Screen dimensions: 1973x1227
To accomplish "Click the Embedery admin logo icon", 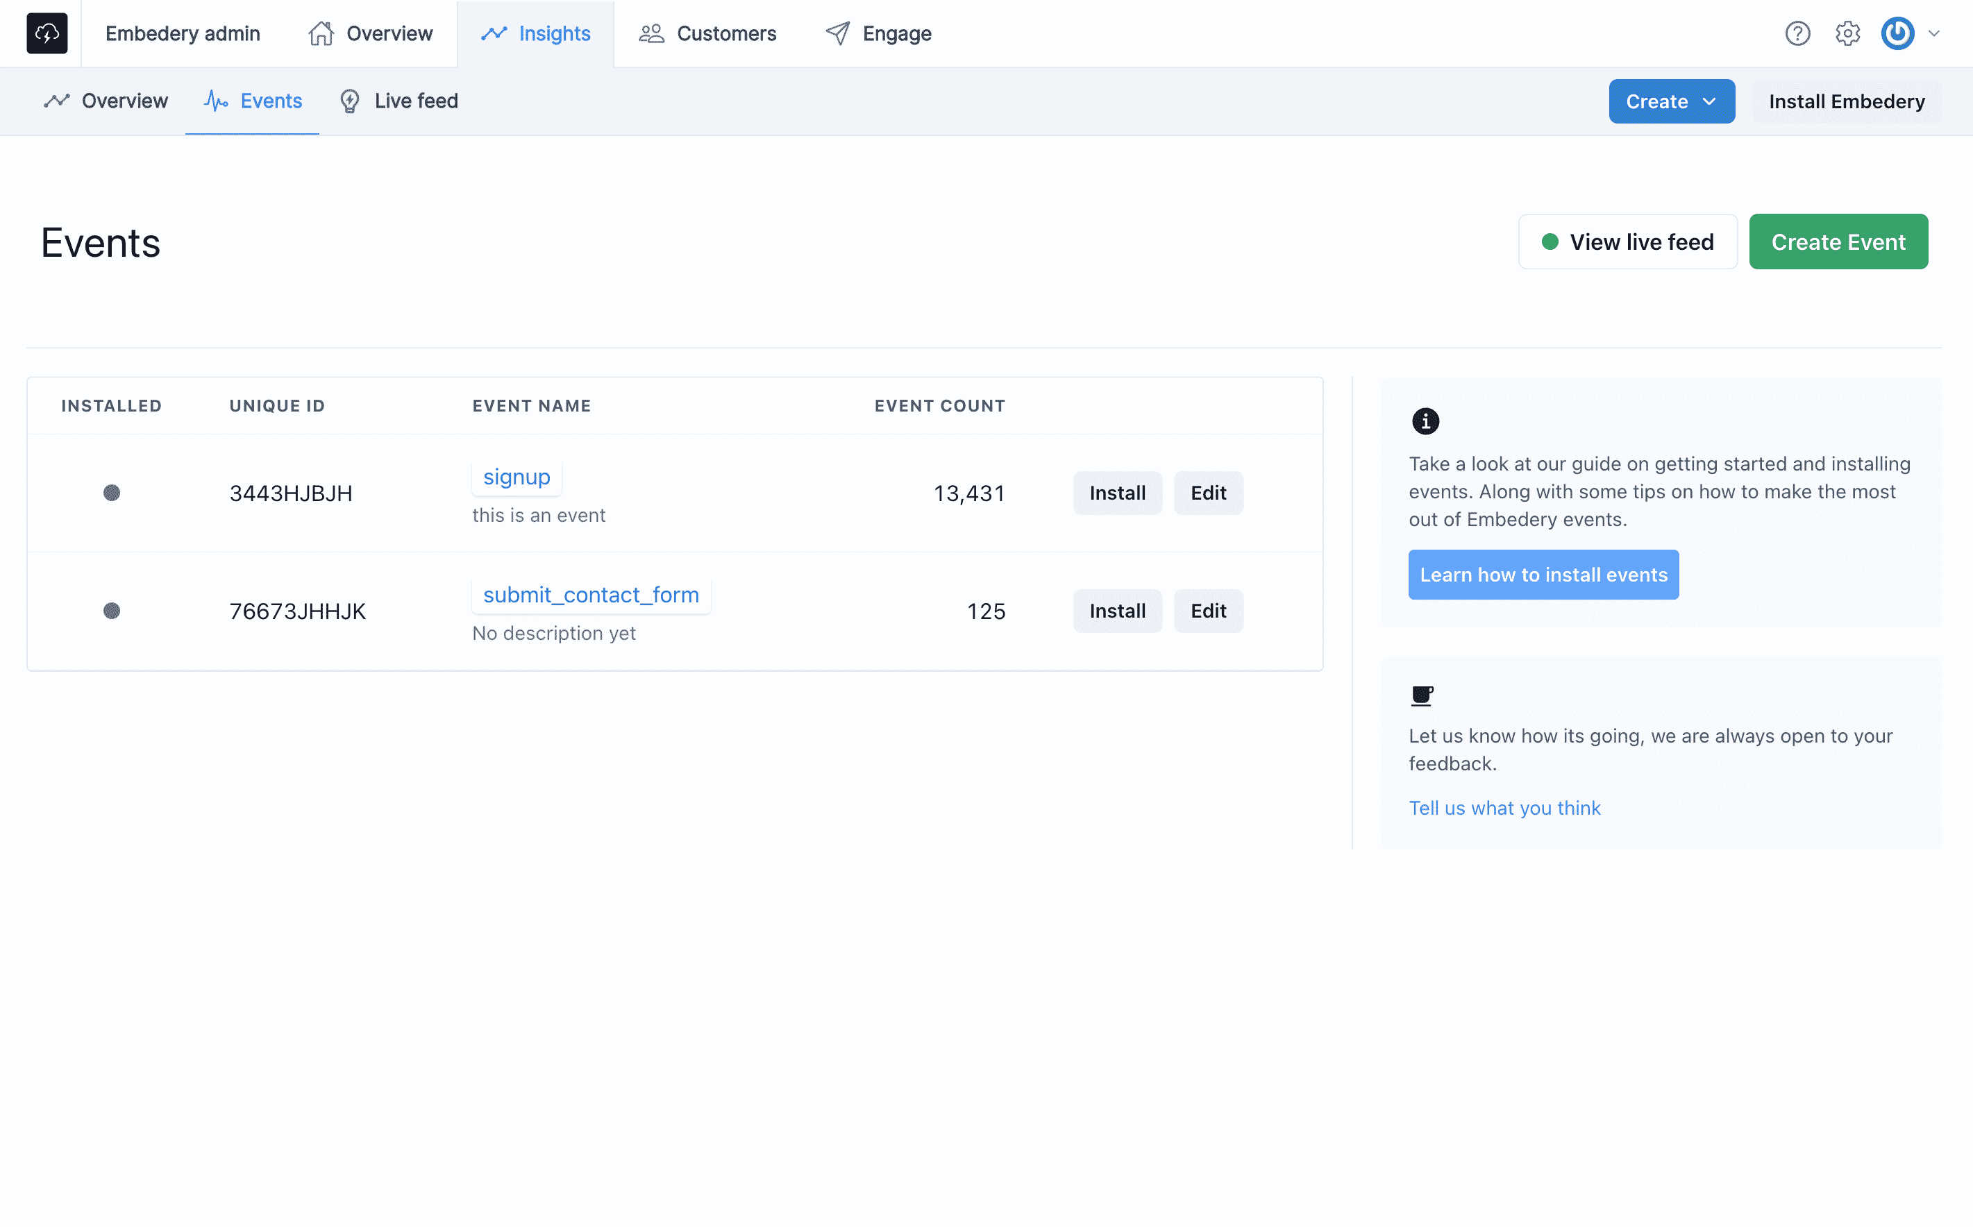I will 47,33.
